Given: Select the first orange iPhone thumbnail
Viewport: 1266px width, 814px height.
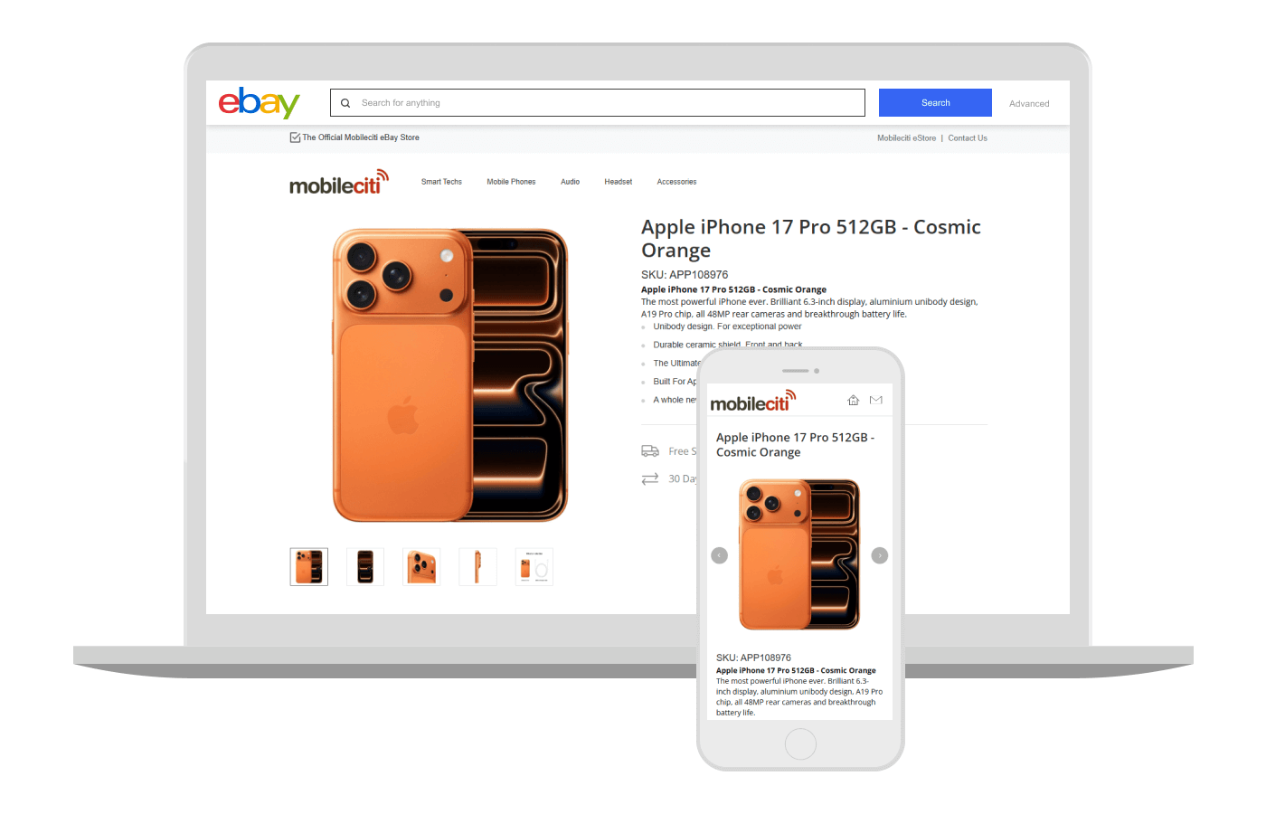Looking at the screenshot, I should point(309,567).
